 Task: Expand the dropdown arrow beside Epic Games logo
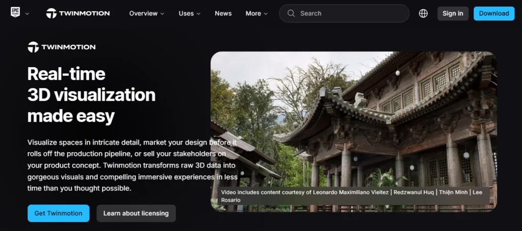[x=28, y=14]
